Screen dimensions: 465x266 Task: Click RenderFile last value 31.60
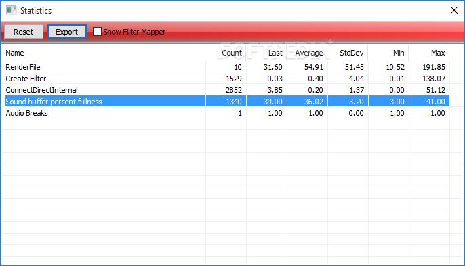[272, 67]
